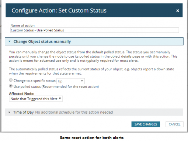Expand the Time of Day section
Image resolution: width=188 pixels, height=141 pixels.
tap(94, 112)
